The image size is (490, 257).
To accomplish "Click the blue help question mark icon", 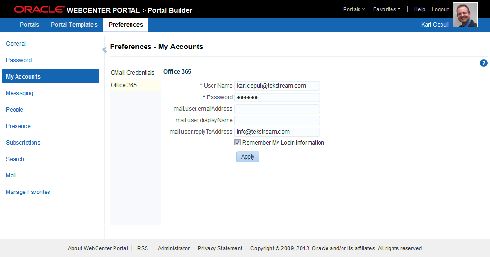I will tap(483, 63).
